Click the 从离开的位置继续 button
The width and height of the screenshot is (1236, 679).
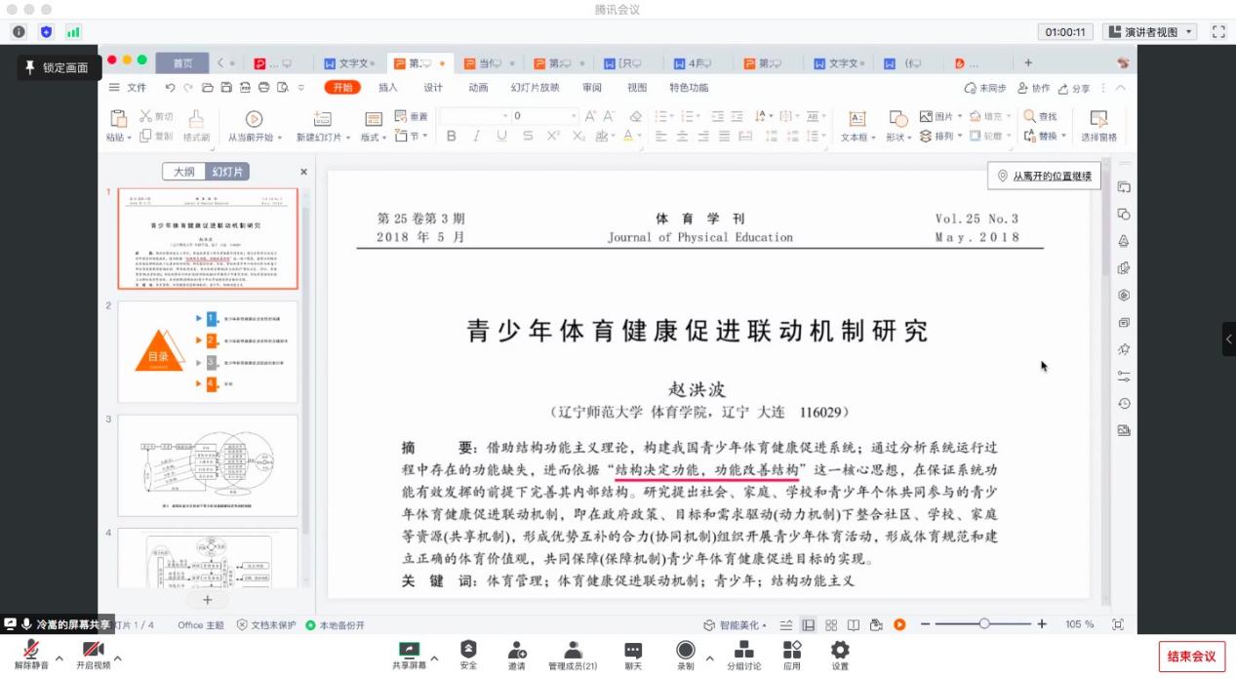[1043, 177]
